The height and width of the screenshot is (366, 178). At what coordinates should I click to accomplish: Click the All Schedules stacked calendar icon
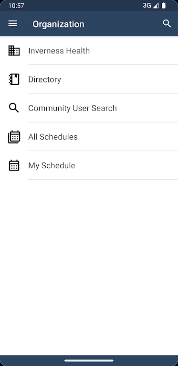[14, 137]
